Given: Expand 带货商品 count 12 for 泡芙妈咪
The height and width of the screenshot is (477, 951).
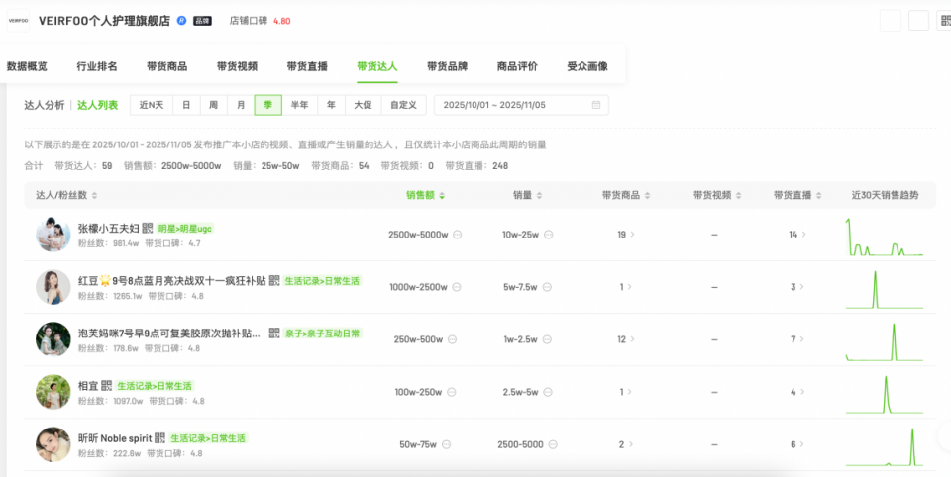Looking at the screenshot, I should pyautogui.click(x=625, y=339).
